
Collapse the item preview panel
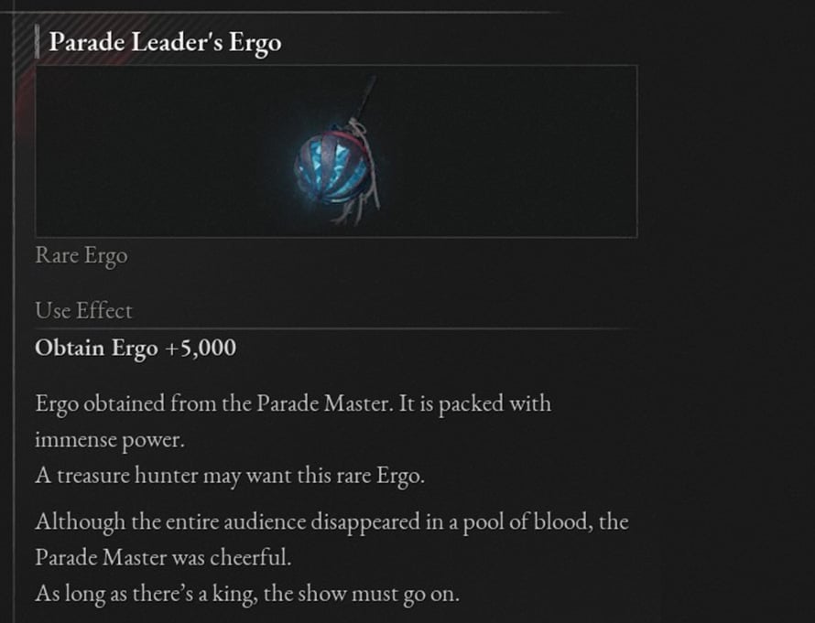coord(337,149)
